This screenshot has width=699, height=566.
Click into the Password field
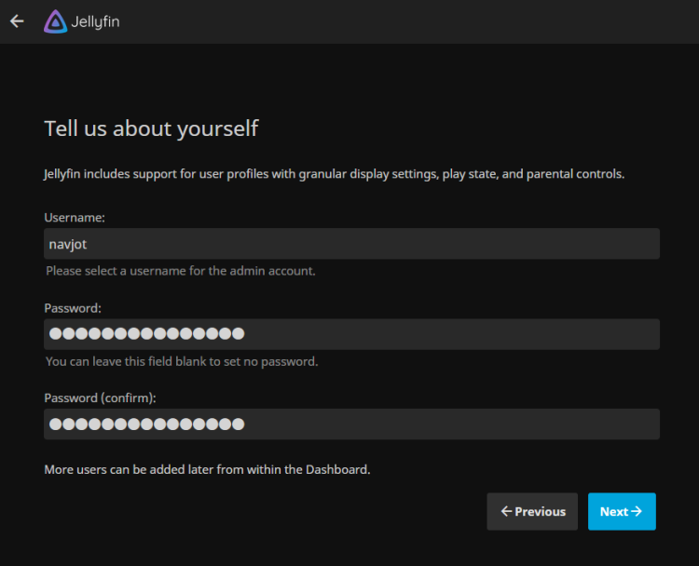pos(351,334)
